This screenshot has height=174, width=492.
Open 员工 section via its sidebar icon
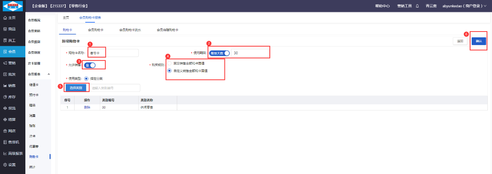(x=5, y=40)
